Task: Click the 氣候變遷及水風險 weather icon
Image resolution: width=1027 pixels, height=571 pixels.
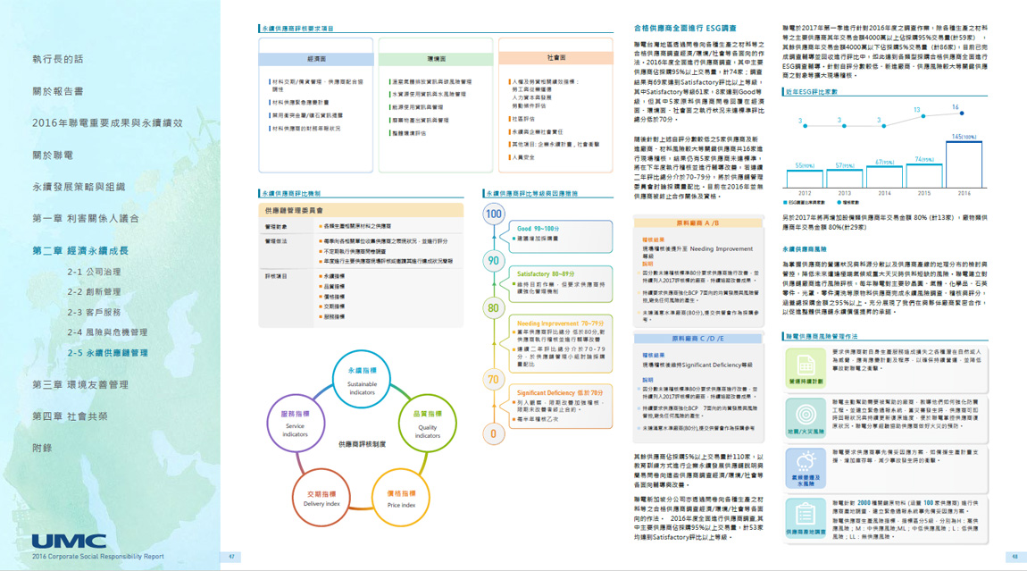Action: (806, 466)
